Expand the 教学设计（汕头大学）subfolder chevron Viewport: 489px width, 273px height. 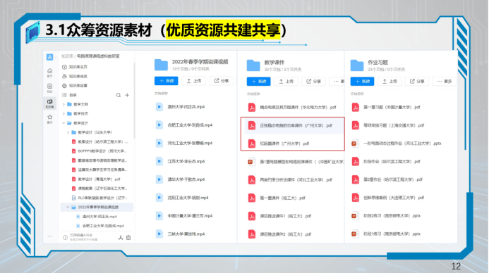point(68,132)
